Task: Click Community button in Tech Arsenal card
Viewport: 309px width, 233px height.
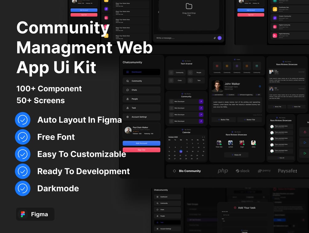Action: 177,73
